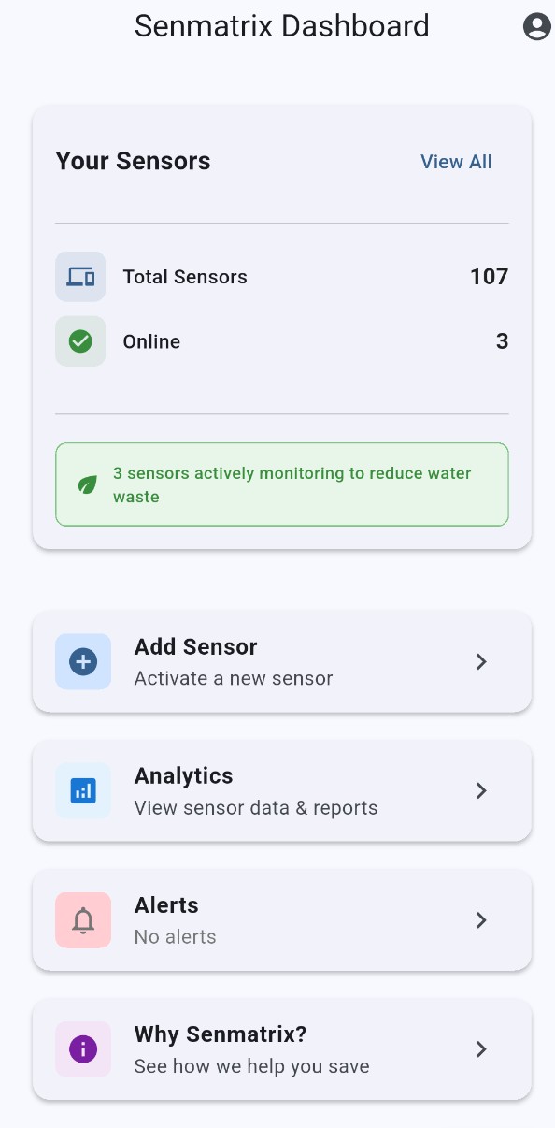Screen dimensions: 555x1128
Task: Click the Senmatrix Dashboard title
Action: click(x=281, y=25)
